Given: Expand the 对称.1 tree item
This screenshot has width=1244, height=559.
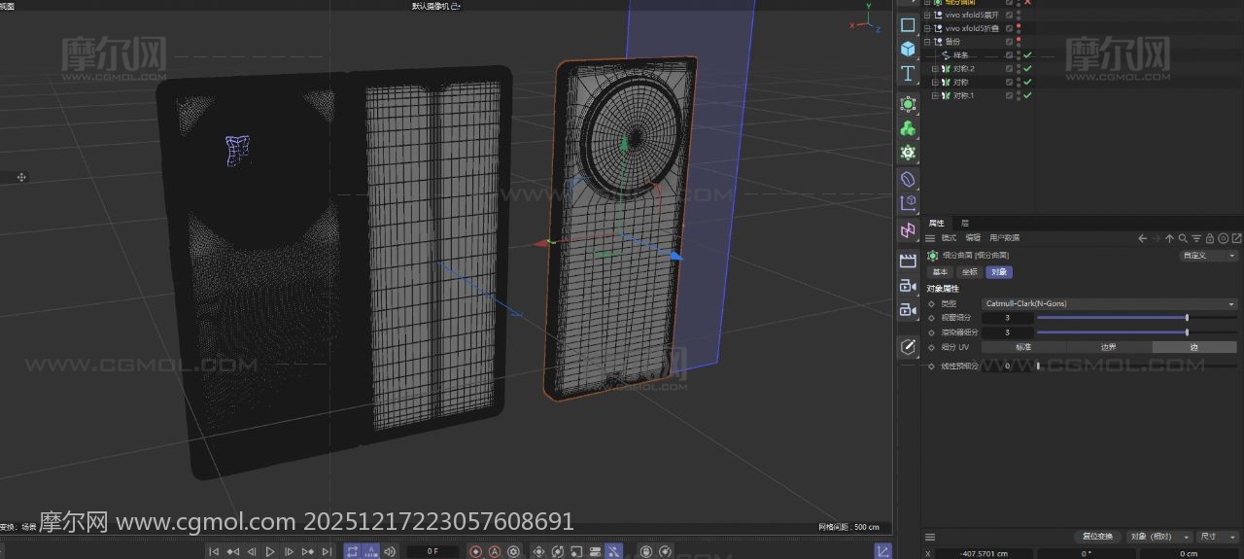Looking at the screenshot, I should [x=935, y=95].
